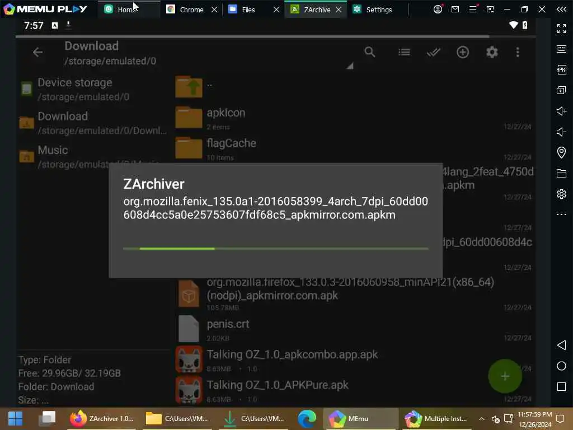Image resolution: width=573 pixels, height=430 pixels.
Task: Click the multi-window add icon in MEmu sidebar
Action: [x=561, y=90]
